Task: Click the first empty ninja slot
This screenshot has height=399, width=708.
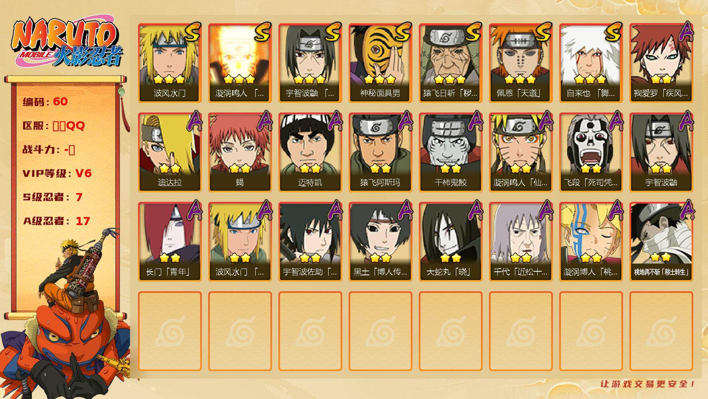Action: pyautogui.click(x=170, y=331)
